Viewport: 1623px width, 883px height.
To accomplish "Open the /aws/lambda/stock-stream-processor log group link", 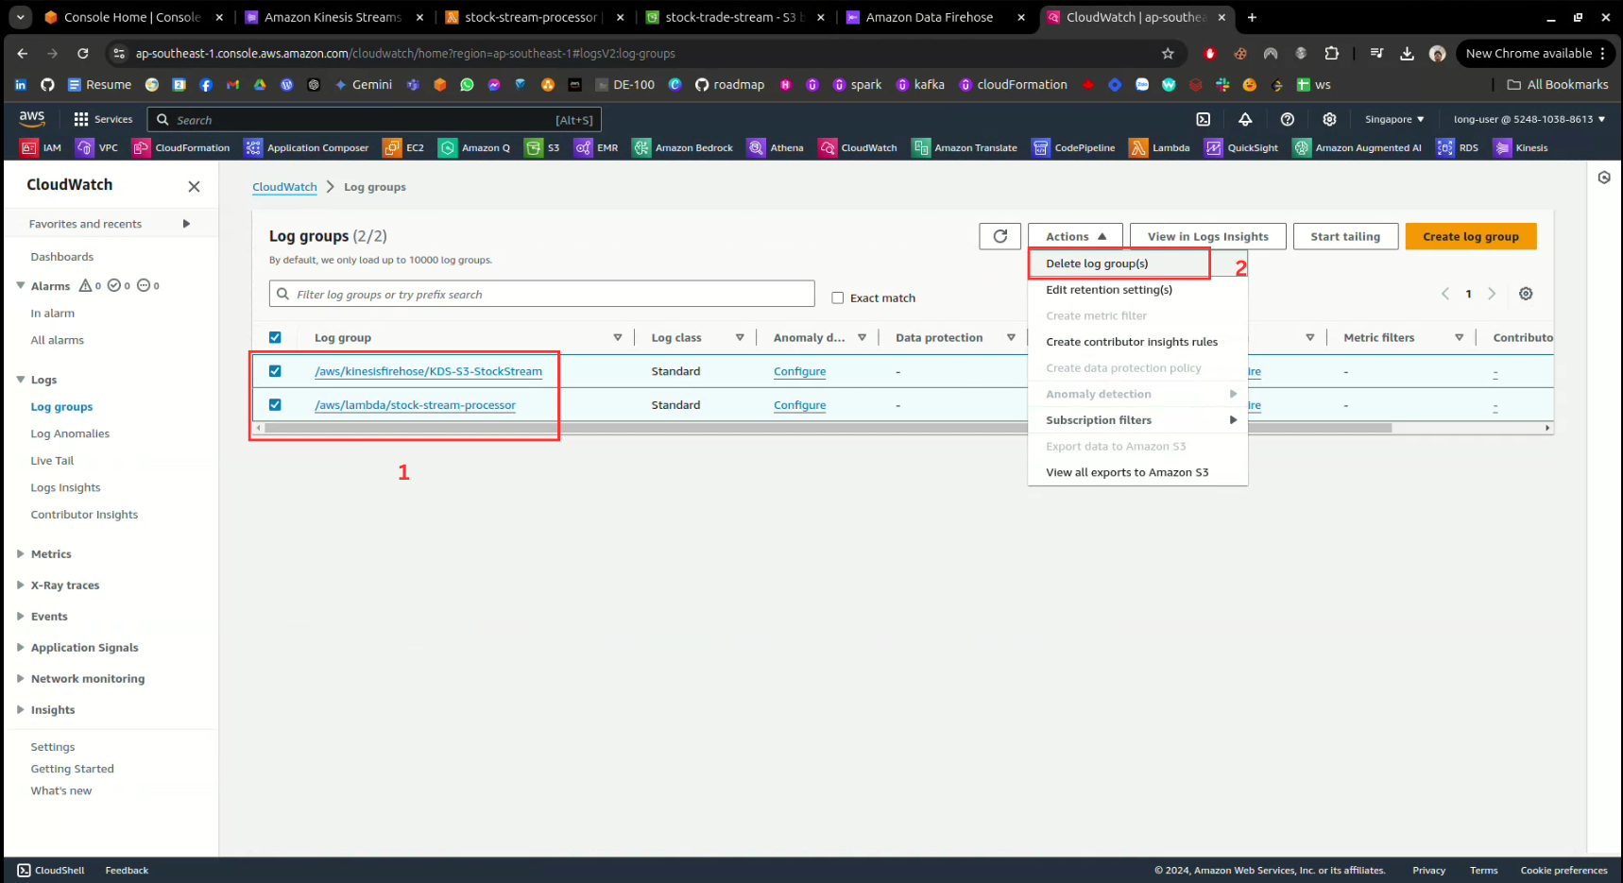I will pos(415,405).
